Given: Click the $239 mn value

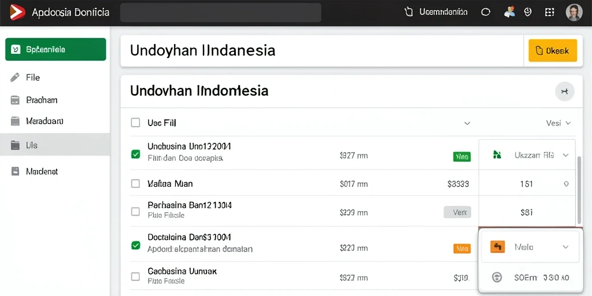Looking at the screenshot, I should click(354, 213).
